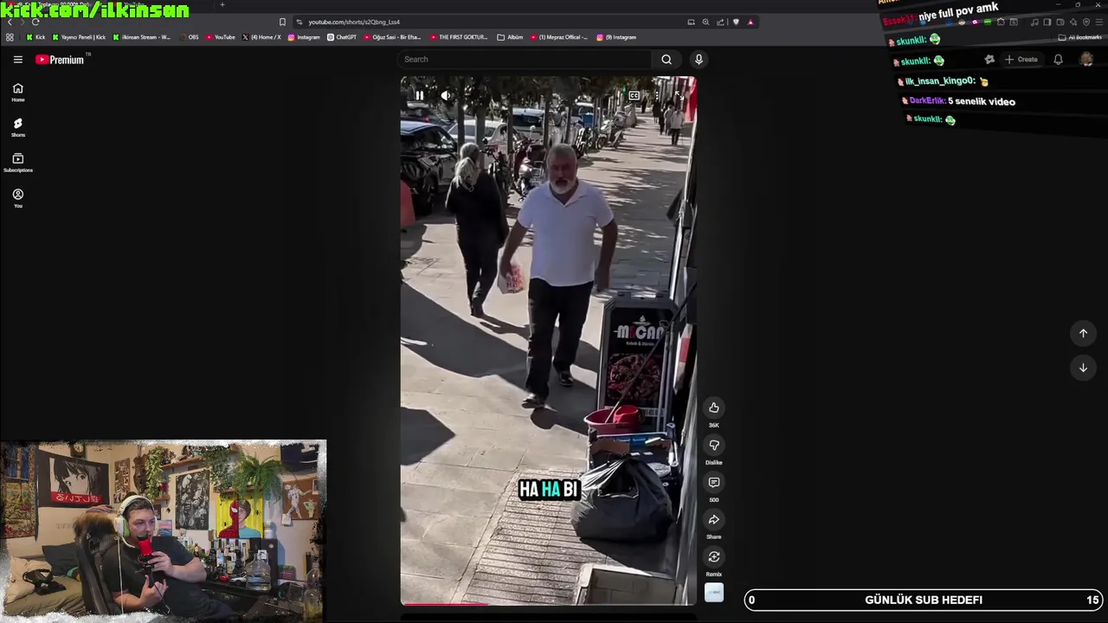Viewport: 1108px width, 623px height.
Task: Reload the page in browser toolbar
Action: pyautogui.click(x=35, y=22)
